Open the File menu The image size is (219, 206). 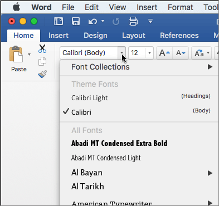click(x=68, y=7)
